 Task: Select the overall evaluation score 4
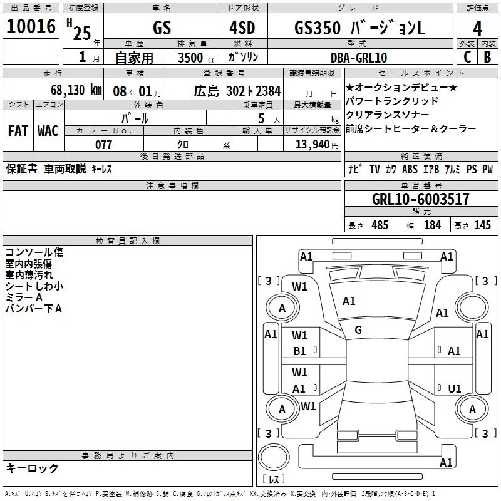click(x=477, y=28)
